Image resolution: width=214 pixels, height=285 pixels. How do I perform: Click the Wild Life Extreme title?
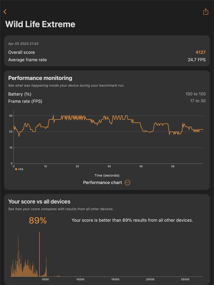pos(40,24)
